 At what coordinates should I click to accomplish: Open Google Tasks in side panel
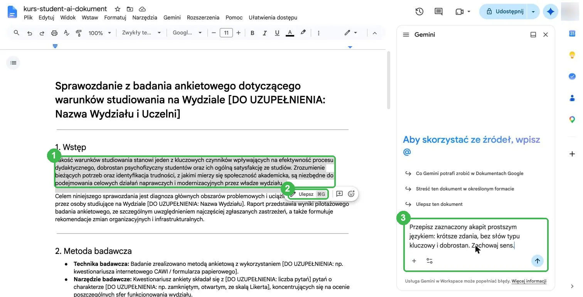coord(572,77)
